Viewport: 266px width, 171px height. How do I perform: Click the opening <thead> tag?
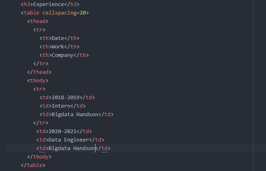point(38,21)
